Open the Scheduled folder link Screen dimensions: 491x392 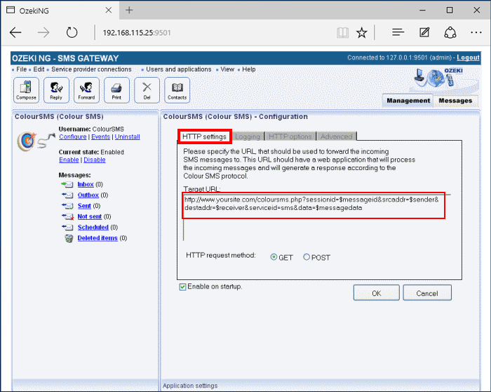pos(93,227)
